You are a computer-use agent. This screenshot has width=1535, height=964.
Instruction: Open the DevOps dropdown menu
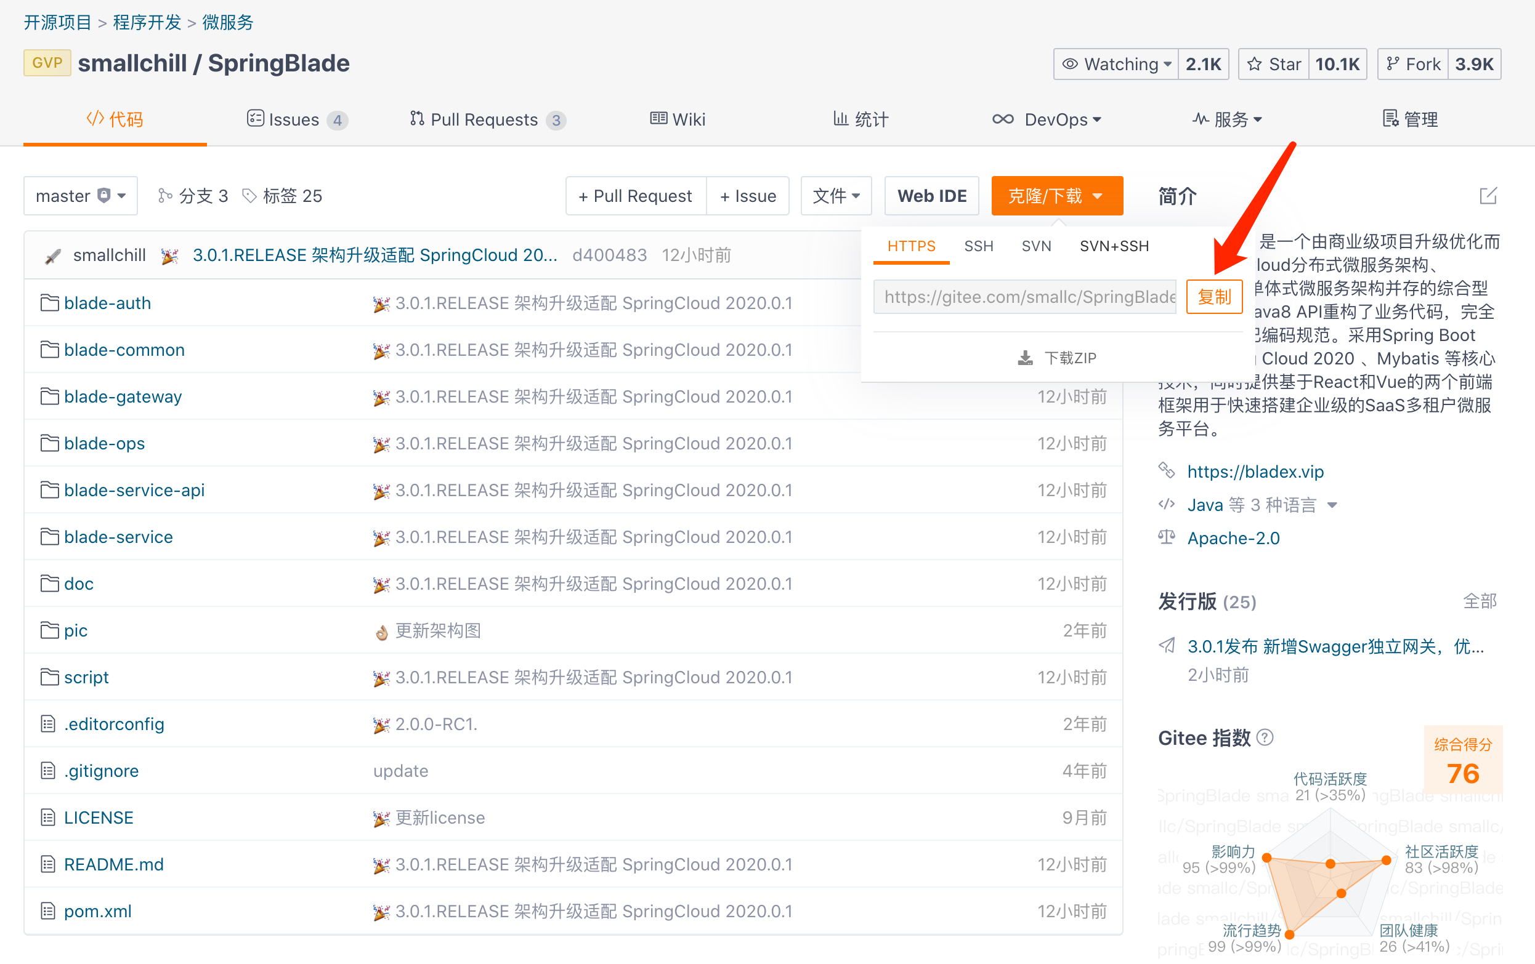(1047, 119)
